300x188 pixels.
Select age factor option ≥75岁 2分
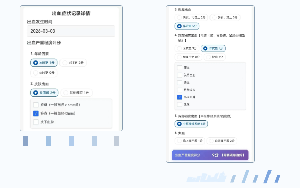tap(73, 63)
